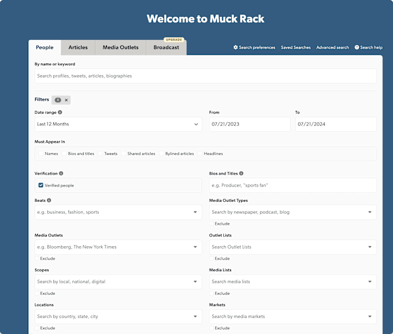The image size is (393, 334).
Task: Check Exclude under Media Lists
Action: [212, 293]
